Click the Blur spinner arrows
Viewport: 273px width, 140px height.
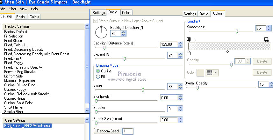click(x=180, y=98)
